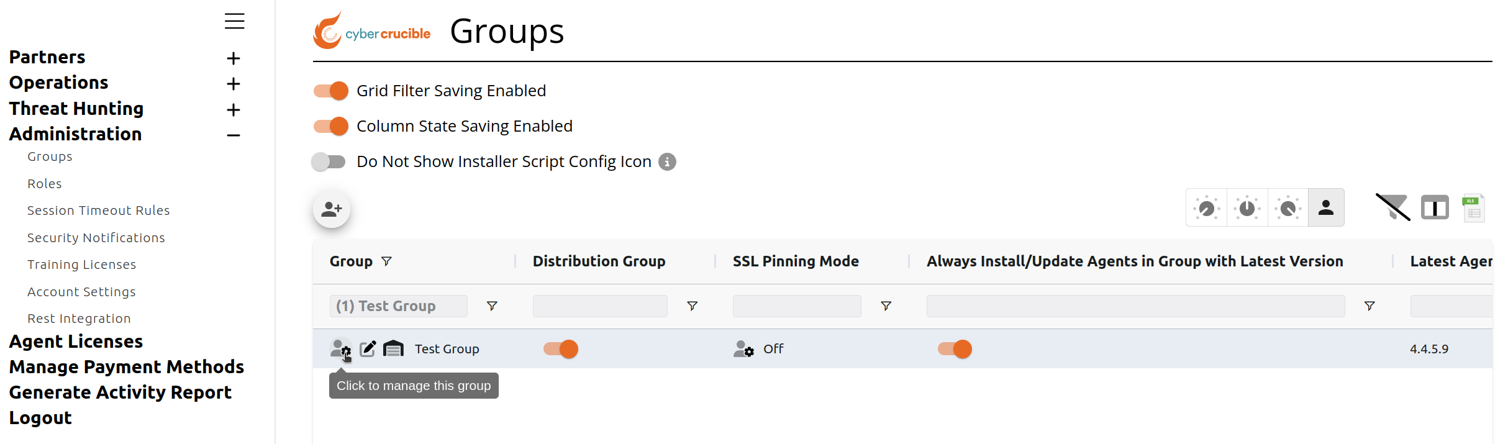Click the add new group icon
Image resolution: width=1508 pixels, height=444 pixels.
pyautogui.click(x=332, y=209)
